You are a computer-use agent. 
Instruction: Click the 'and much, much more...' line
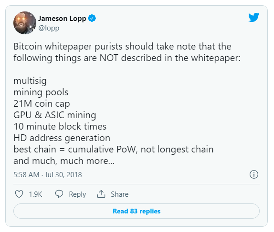tap(64, 161)
